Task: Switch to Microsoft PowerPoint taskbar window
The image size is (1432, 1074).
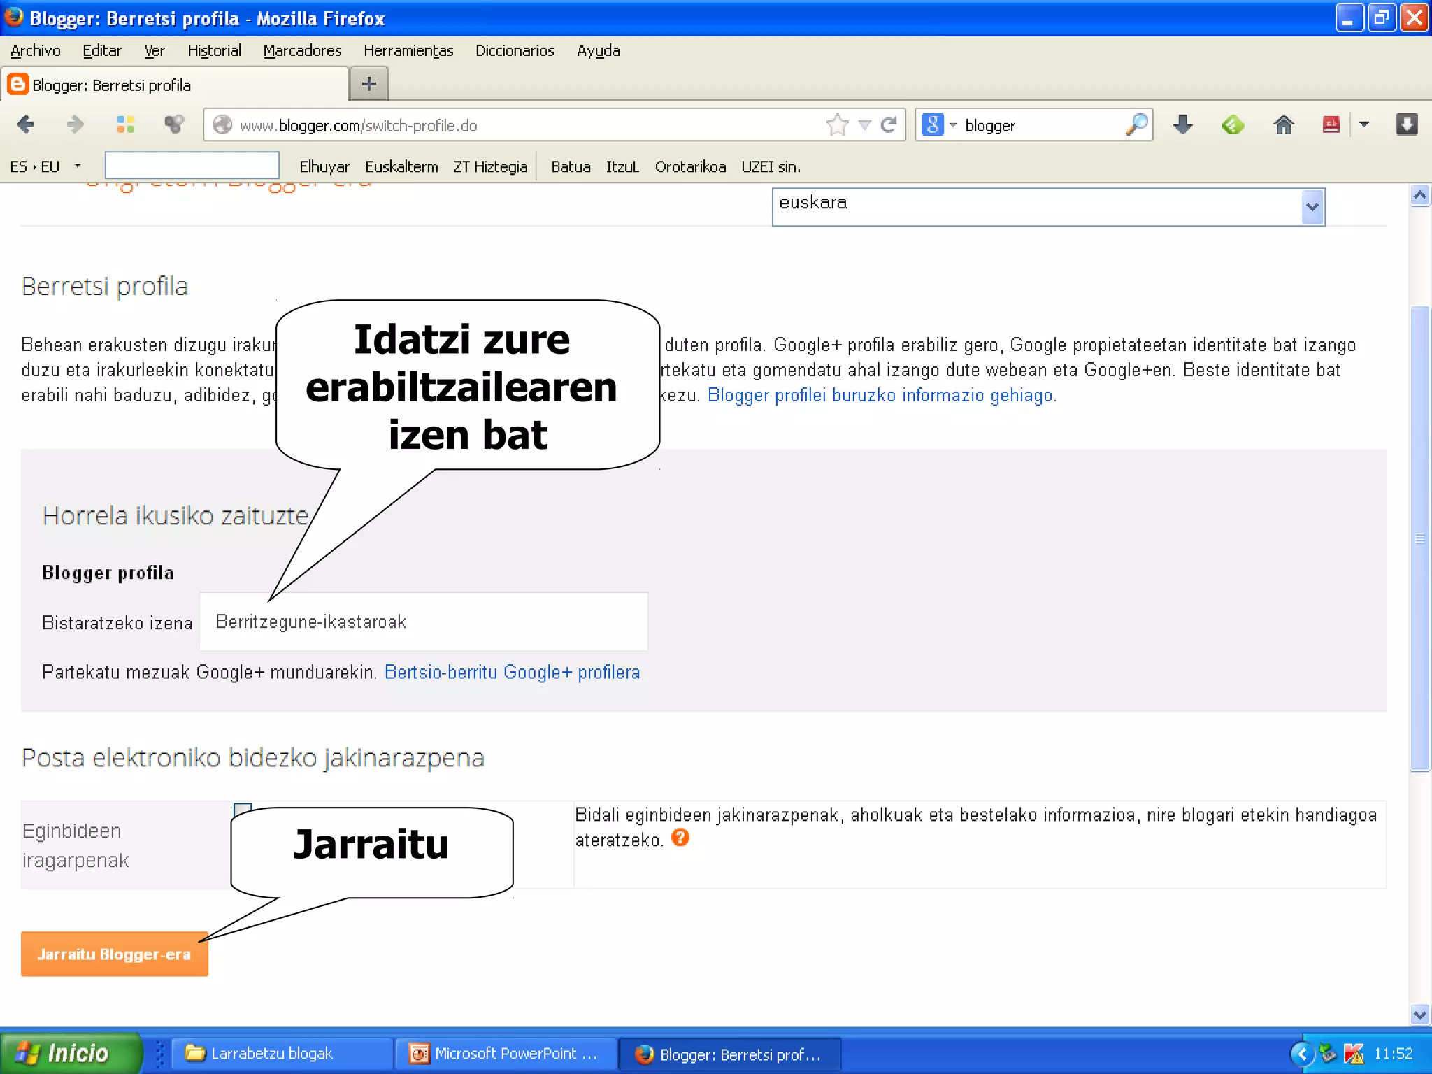Action: pos(505,1054)
